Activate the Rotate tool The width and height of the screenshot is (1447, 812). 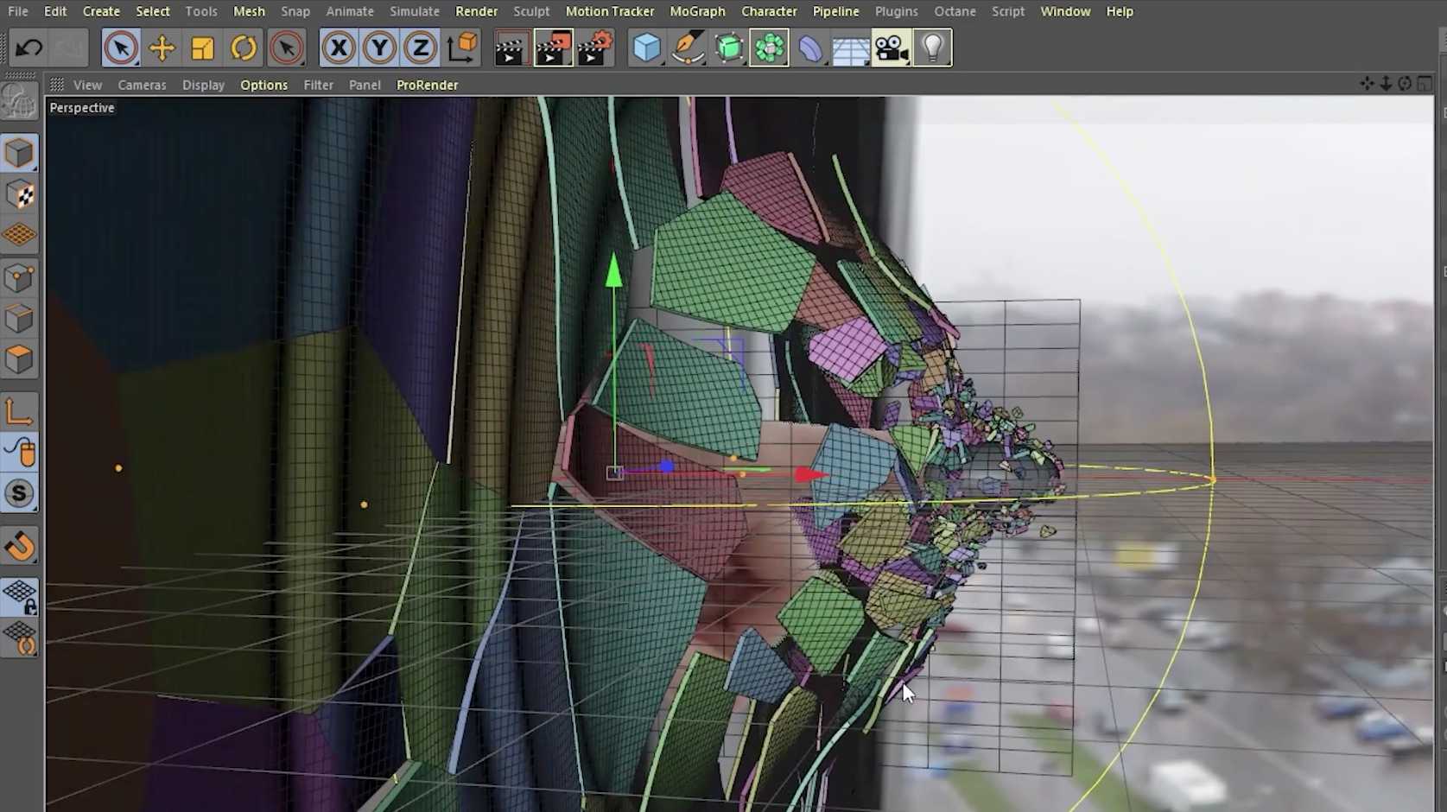click(x=244, y=48)
